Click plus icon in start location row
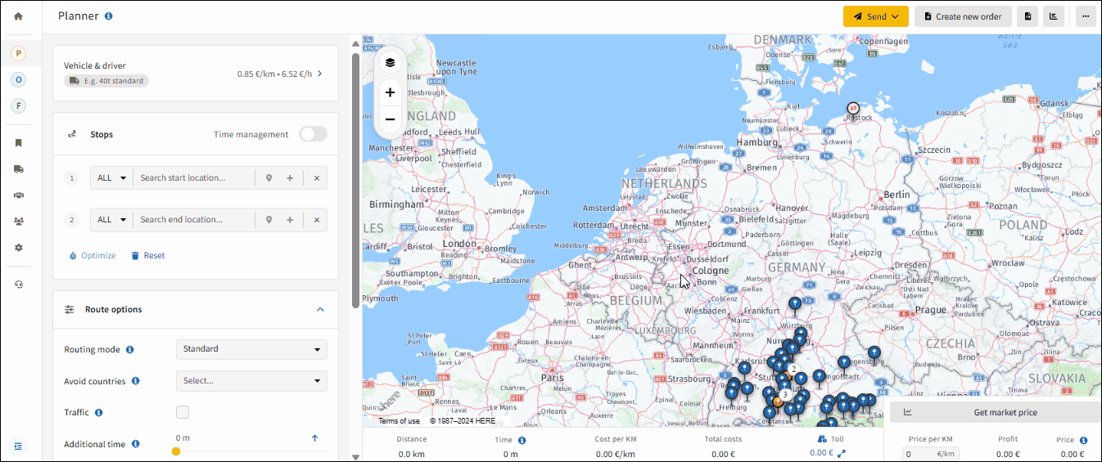This screenshot has height=462, width=1102. point(290,177)
